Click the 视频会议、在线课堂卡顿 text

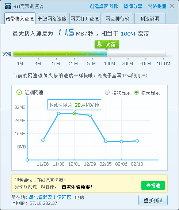[x=40, y=180]
